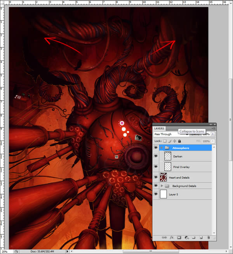Screen dimensions: 233x254
Task: Close the Layers panel
Action: tap(215, 124)
